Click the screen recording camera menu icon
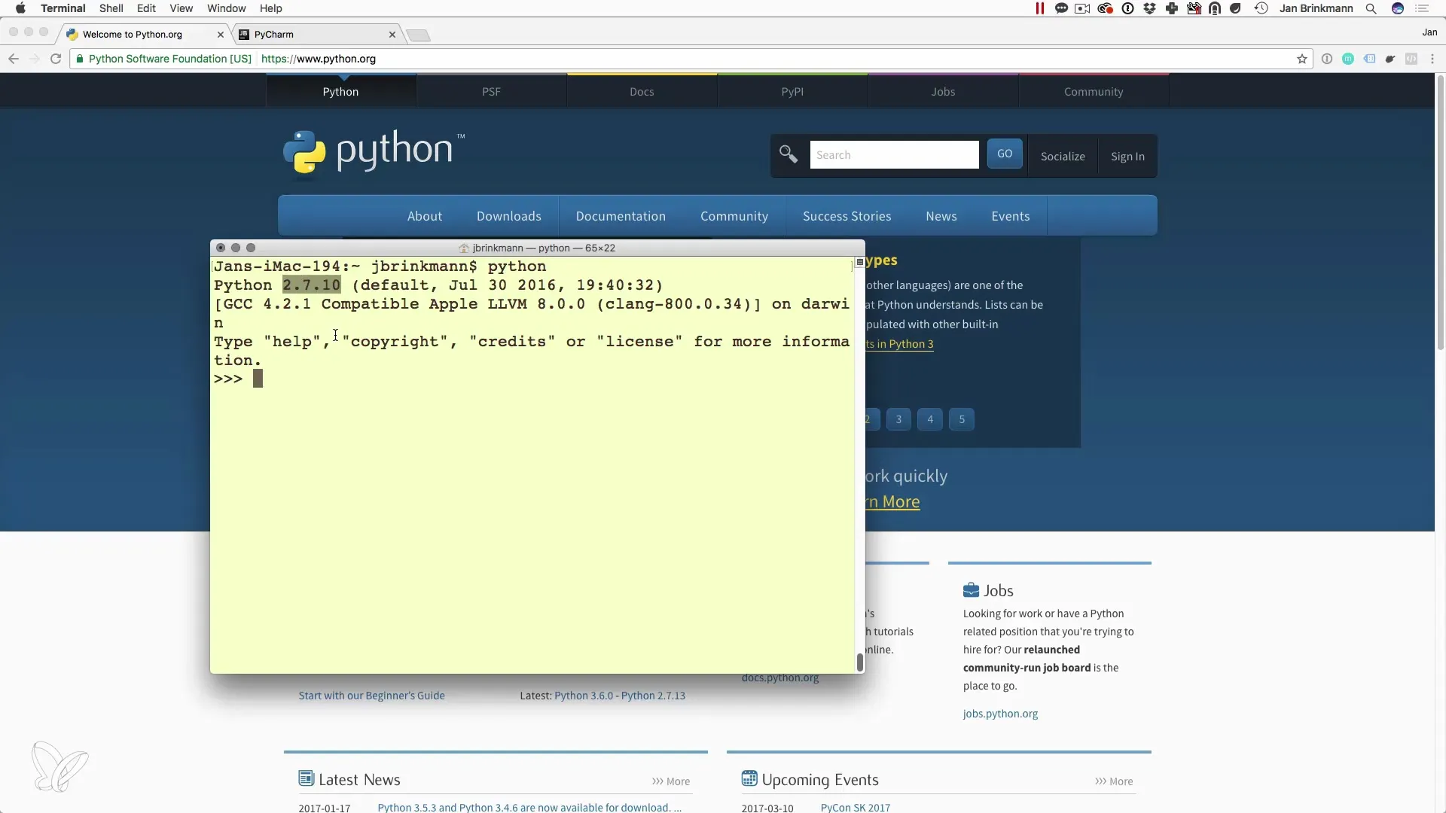The height and width of the screenshot is (813, 1446). (1083, 8)
